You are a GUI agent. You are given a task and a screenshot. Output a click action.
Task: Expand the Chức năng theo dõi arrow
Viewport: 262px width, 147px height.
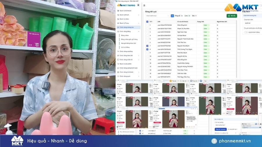click(139, 55)
